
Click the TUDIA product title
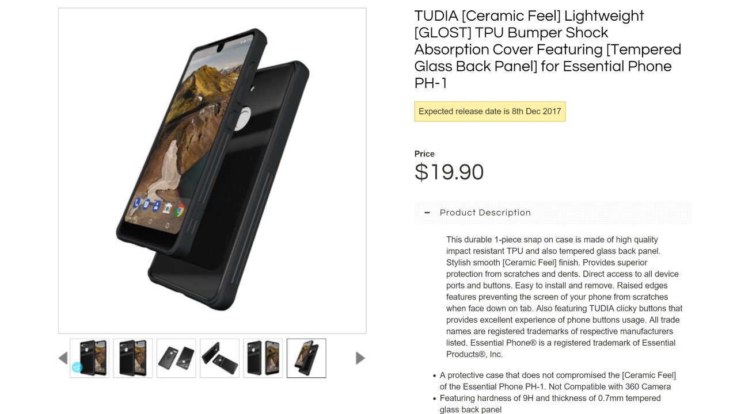tap(547, 49)
